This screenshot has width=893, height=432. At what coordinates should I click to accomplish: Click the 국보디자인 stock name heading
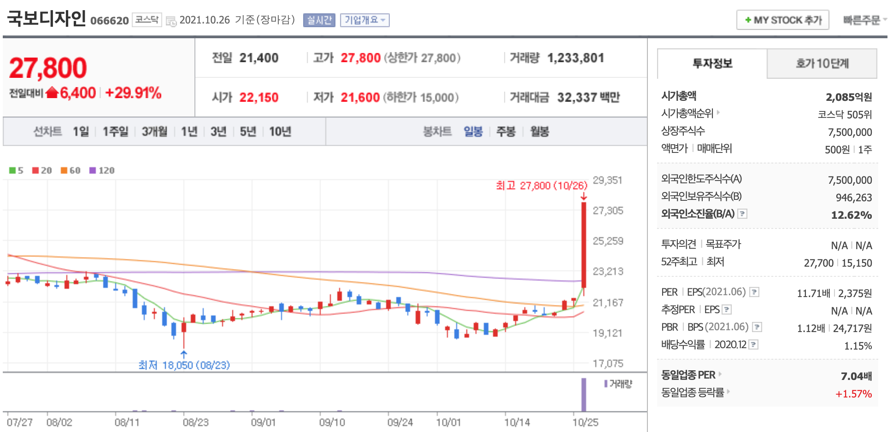47,18
